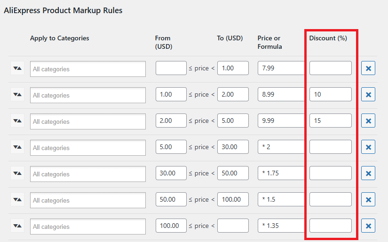Focus the formula field containing 7.99

click(281, 68)
